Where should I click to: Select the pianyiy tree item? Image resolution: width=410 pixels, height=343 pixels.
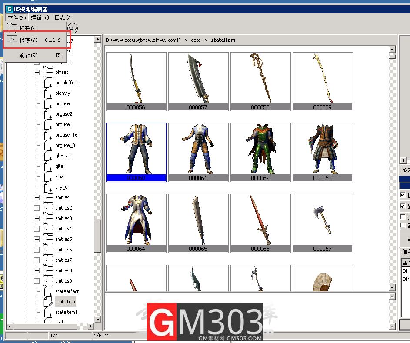click(x=63, y=93)
